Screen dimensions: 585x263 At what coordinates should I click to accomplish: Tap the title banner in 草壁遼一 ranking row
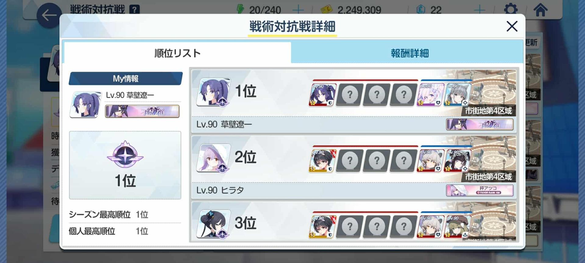tap(480, 124)
